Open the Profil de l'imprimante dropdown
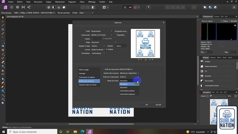The image size is (238, 134). point(129,77)
